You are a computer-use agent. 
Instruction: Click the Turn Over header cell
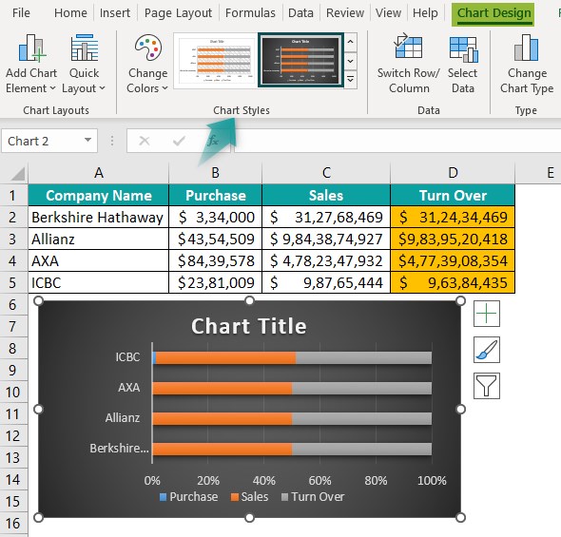[x=453, y=195]
